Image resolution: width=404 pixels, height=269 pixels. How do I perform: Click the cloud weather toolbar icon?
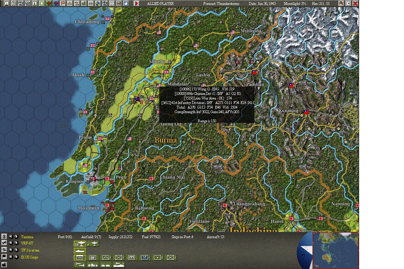tap(126, 4)
